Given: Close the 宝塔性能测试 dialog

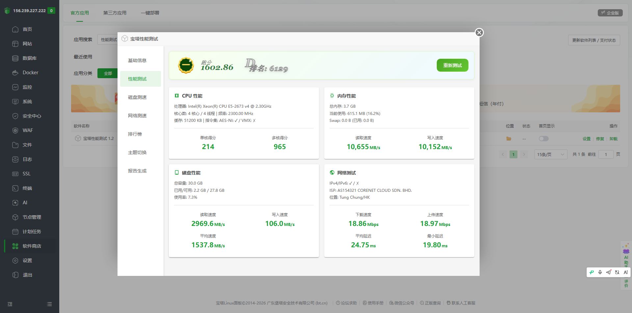Looking at the screenshot, I should point(479,33).
